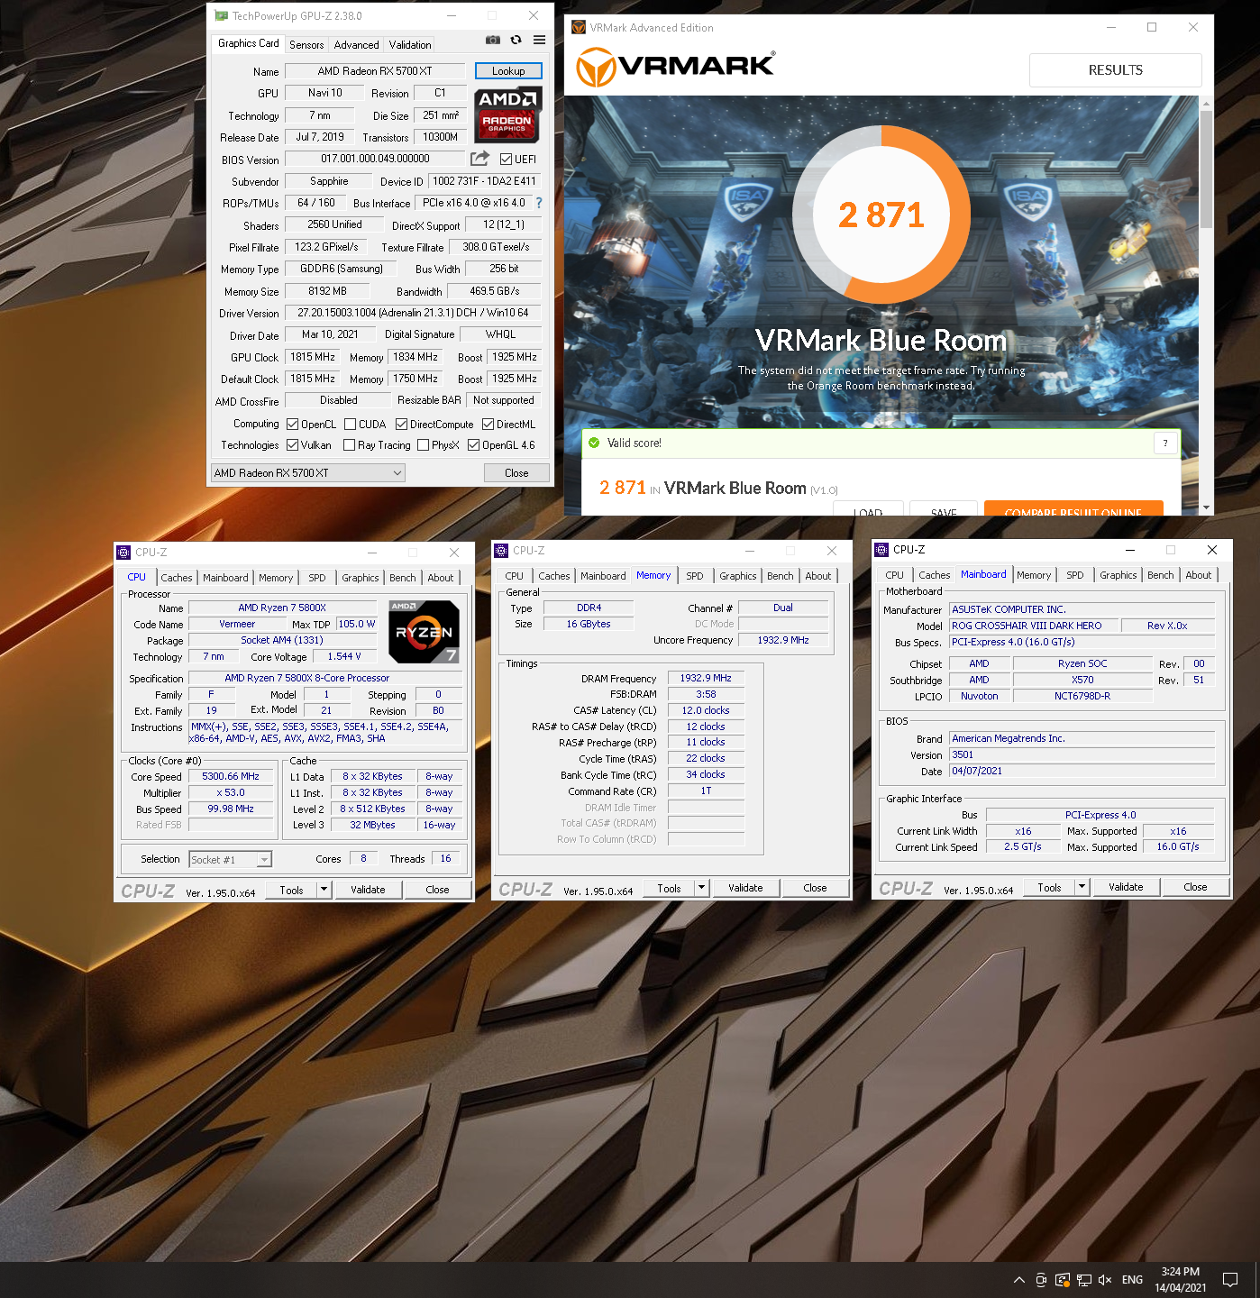1260x1298 pixels.
Task: Toggle the UEFI checkbox
Action: pos(507,160)
